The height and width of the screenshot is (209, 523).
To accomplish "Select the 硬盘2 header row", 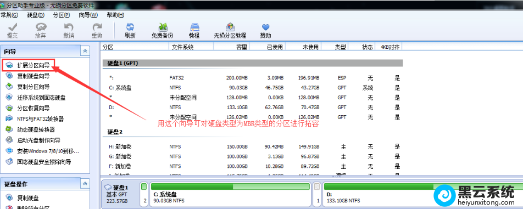I will pyautogui.click(x=253, y=132).
